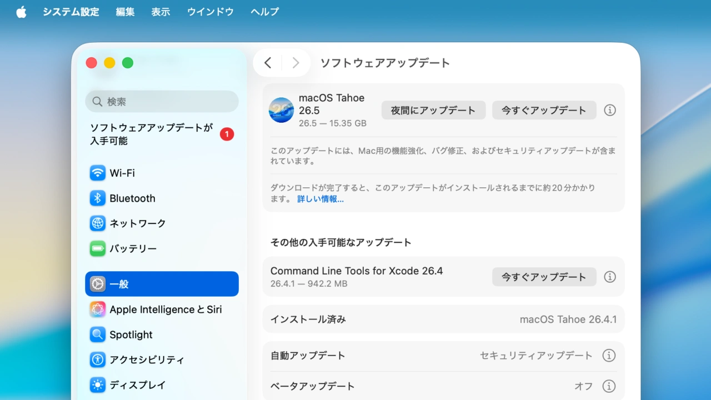
Task: Select the アクセシビリティ icon
Action: pos(98,359)
